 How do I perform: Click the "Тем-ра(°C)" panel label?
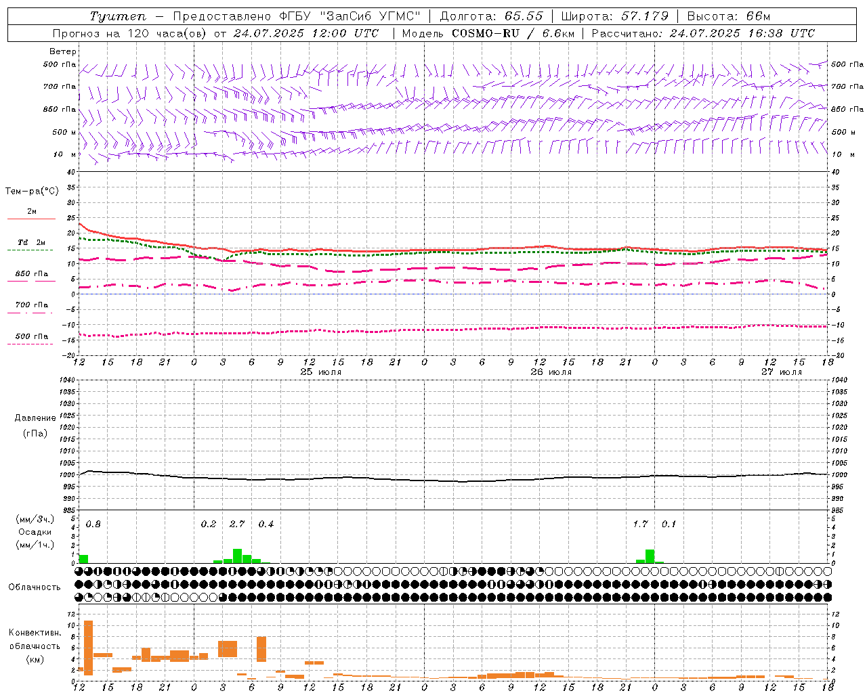[x=32, y=192]
